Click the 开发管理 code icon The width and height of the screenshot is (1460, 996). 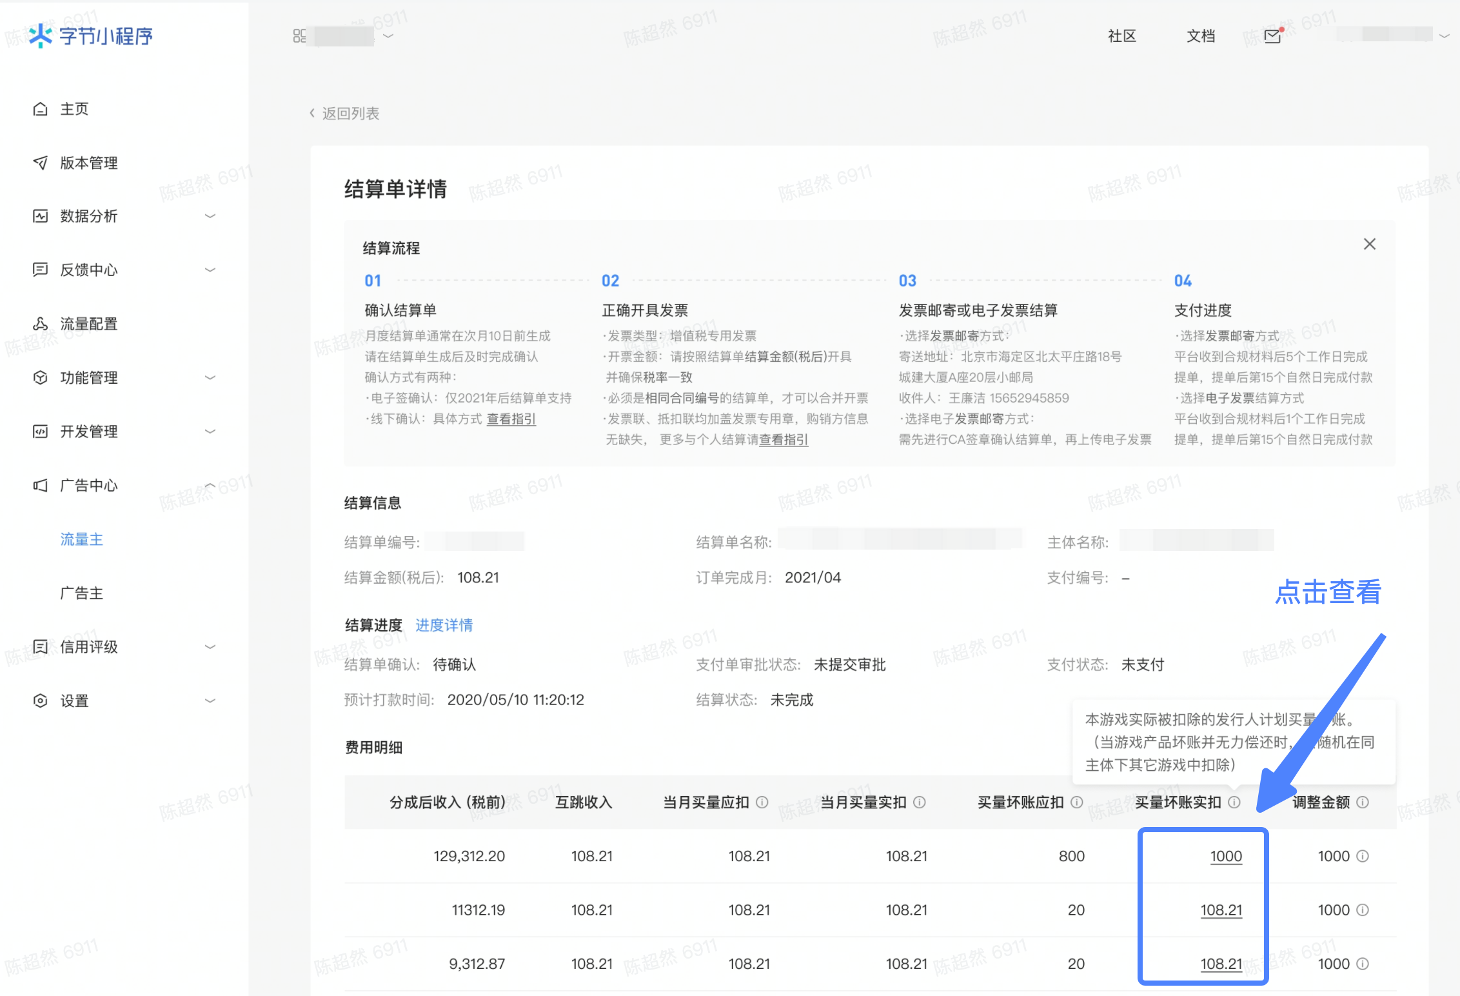pos(40,432)
